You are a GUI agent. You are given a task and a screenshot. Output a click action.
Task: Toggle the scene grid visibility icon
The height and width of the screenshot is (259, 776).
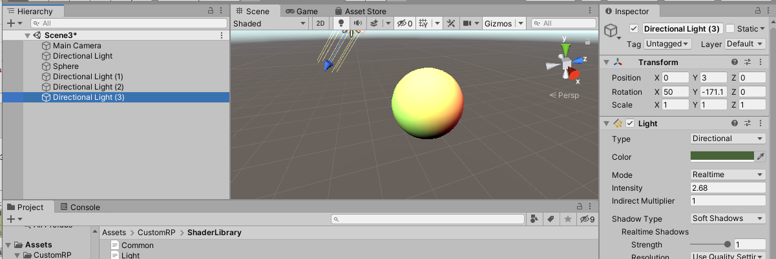[423, 24]
